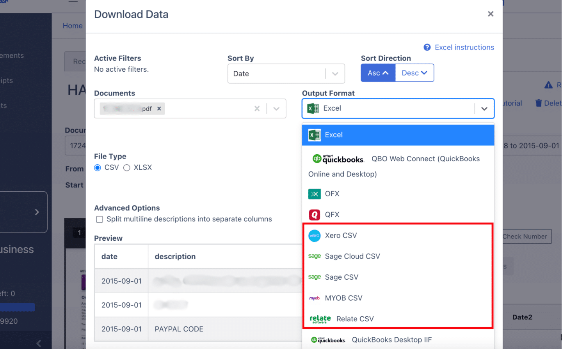Click the Date2 column header in the background

pos(522,317)
